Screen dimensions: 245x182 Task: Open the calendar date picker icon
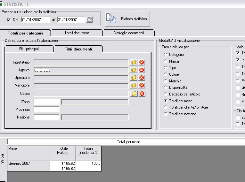(90, 20)
